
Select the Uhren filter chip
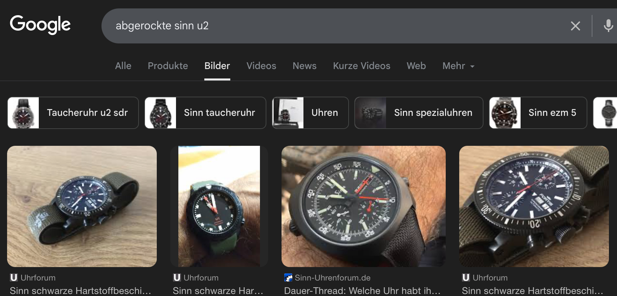[311, 113]
